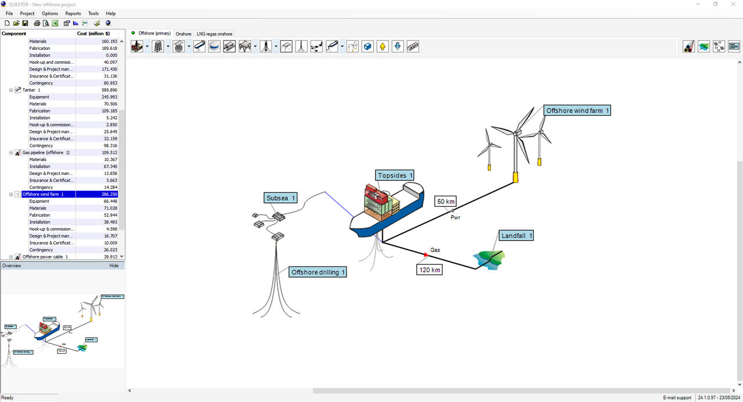Select the blue cube component icon

[367, 46]
